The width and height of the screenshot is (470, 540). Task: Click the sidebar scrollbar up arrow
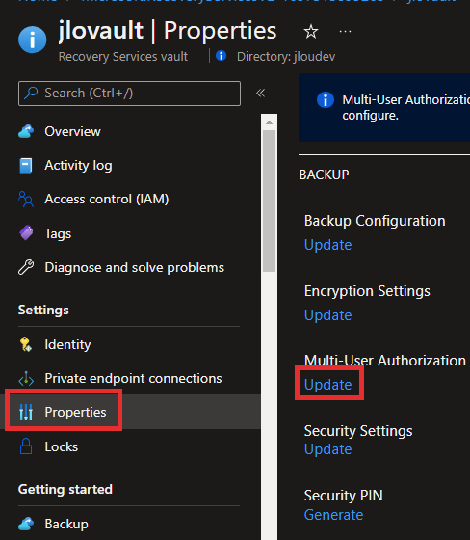coord(269,122)
